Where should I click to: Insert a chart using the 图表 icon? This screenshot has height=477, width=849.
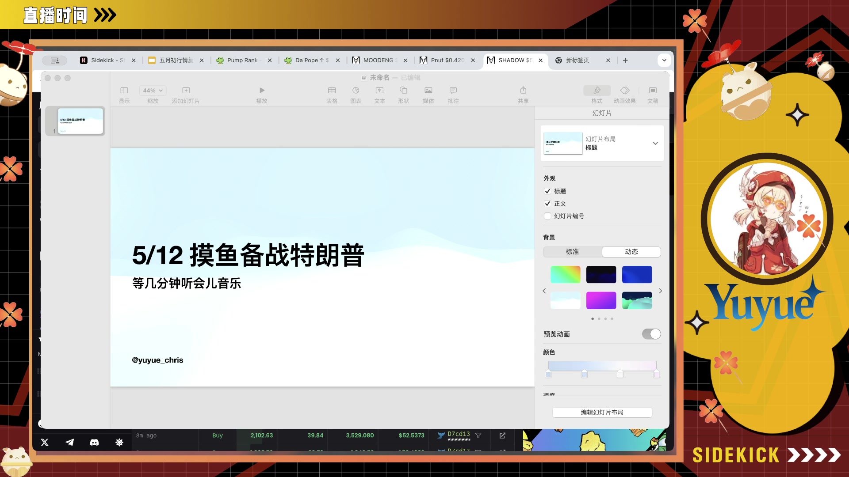point(356,90)
